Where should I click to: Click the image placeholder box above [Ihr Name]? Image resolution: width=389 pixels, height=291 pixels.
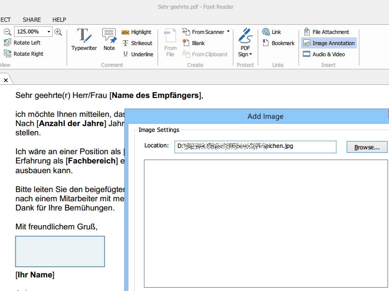click(60, 251)
